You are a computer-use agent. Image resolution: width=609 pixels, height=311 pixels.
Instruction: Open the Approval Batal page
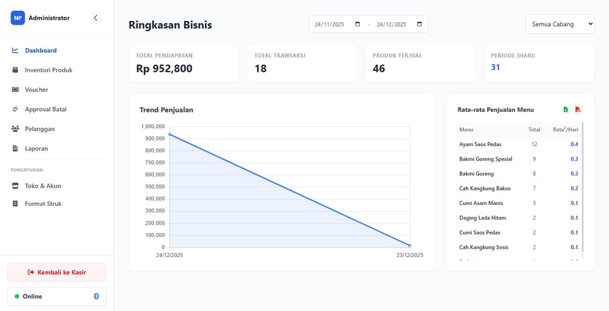(46, 109)
